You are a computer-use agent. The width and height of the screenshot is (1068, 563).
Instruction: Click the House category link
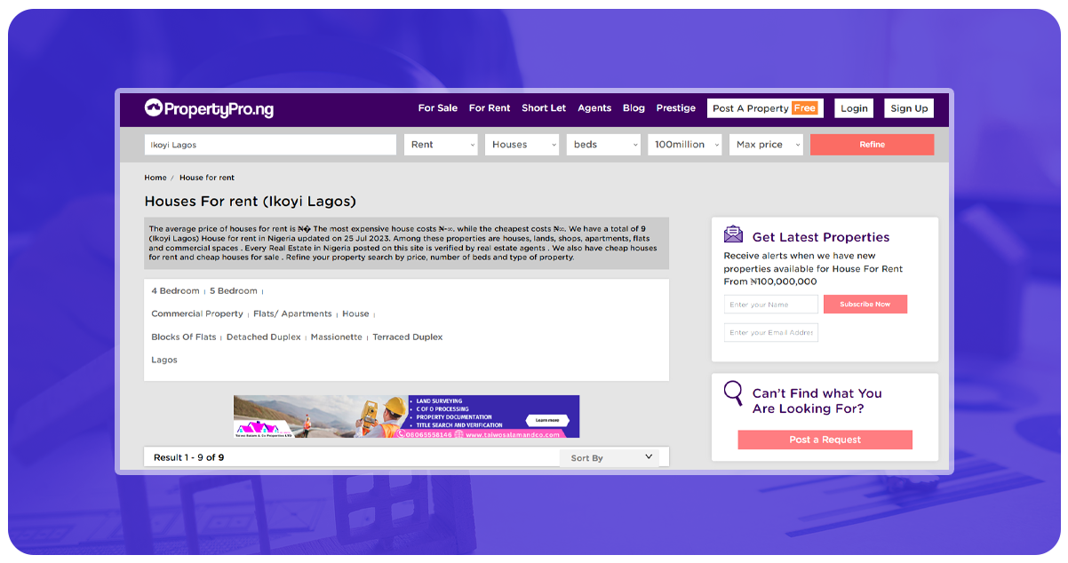[355, 314]
